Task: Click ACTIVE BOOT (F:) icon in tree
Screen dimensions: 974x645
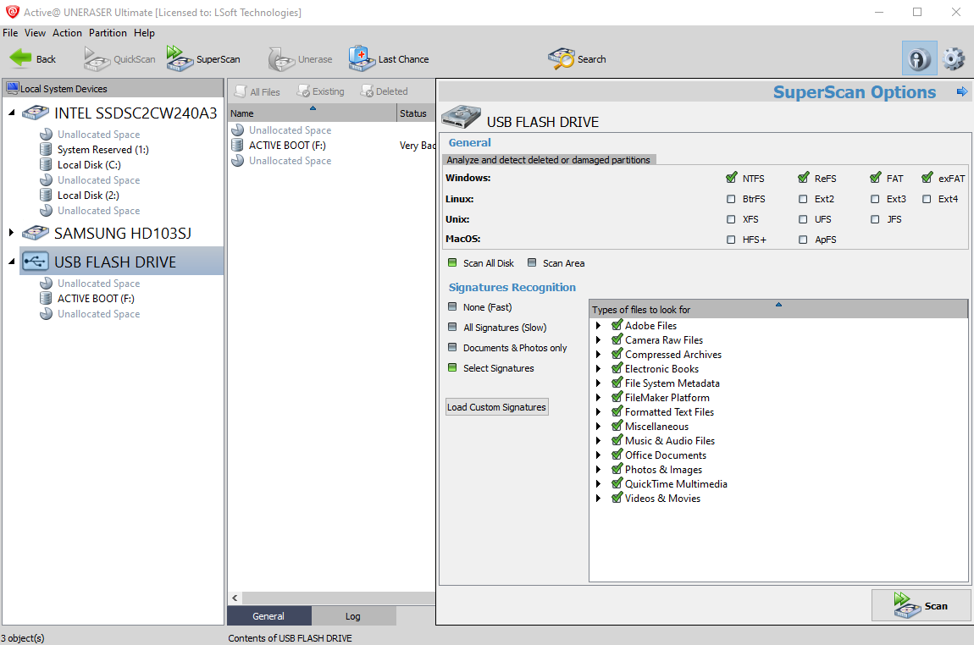Action: 46,298
